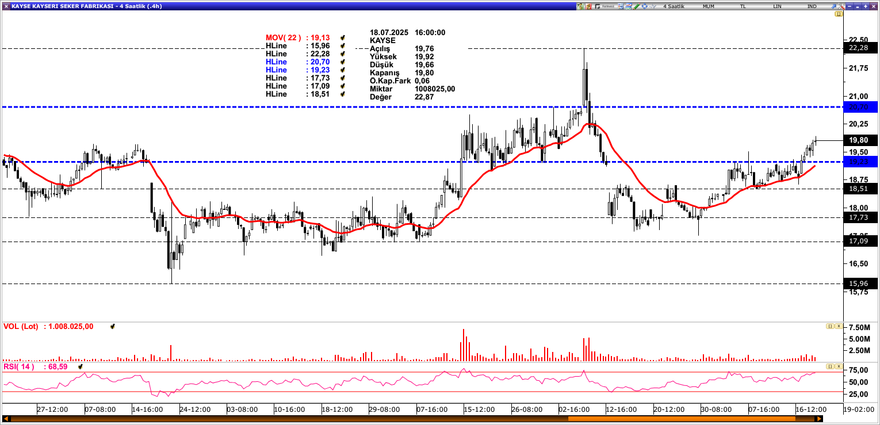Click the green pencil drawing tool icon
The image size is (880, 425).
tap(636, 6)
